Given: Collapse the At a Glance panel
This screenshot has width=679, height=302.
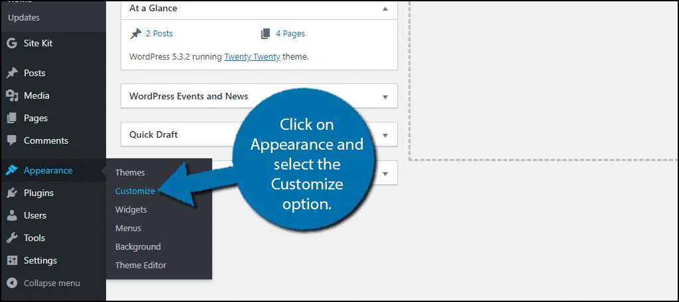Looking at the screenshot, I should point(385,9).
